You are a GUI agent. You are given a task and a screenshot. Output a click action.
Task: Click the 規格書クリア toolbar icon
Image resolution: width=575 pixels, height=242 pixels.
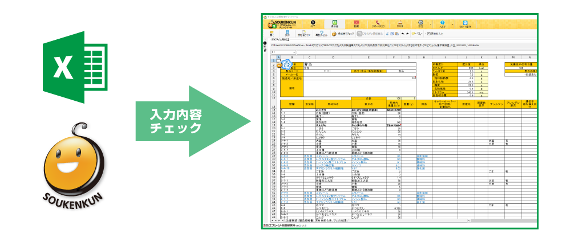coord(303,34)
